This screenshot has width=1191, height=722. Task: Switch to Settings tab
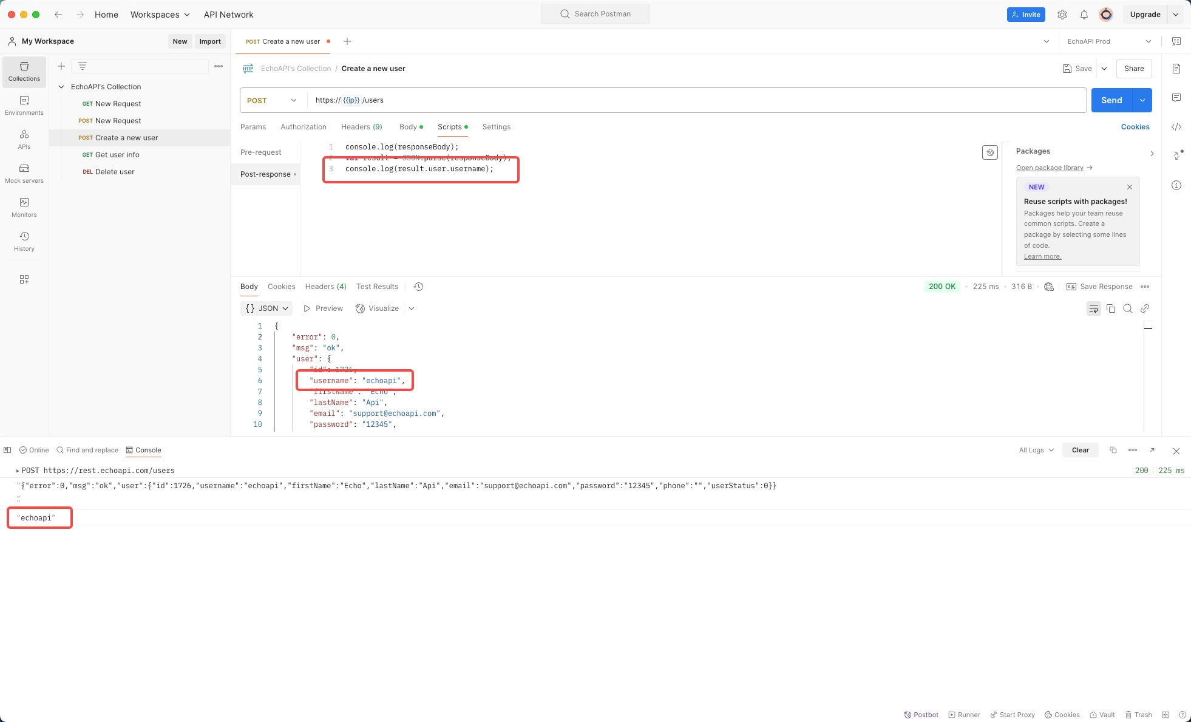[x=497, y=127]
